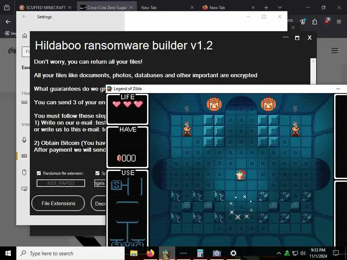Open a new browser tab with plus
347x260 pixels.
[x=266, y=8]
